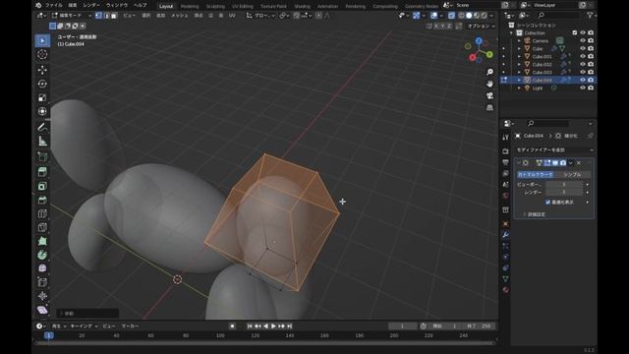This screenshot has height=354, width=629.
Task: Open Render properties tab icon
Action: point(505,151)
